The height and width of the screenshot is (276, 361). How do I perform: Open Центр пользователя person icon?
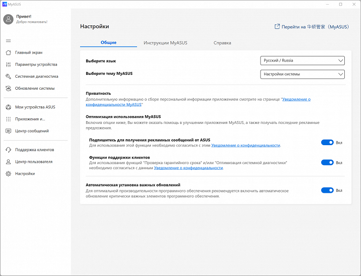8,162
